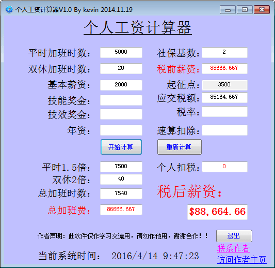Open the 联系作者 link

233,248
